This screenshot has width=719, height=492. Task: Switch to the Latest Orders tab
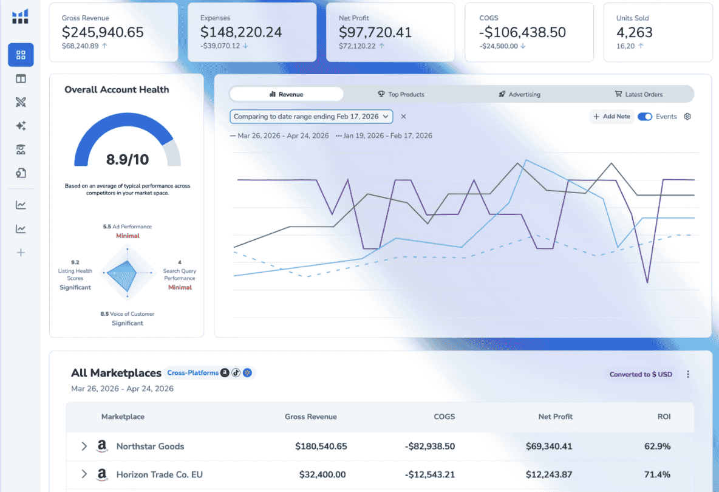(639, 94)
